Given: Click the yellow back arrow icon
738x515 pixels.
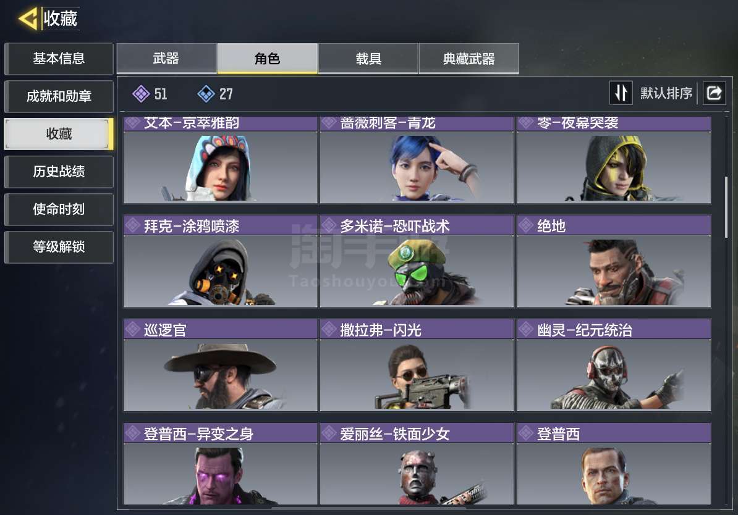Looking at the screenshot, I should point(27,19).
